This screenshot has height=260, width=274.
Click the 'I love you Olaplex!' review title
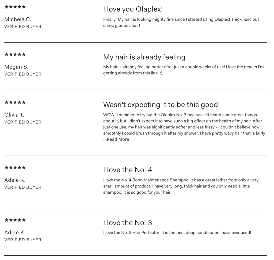click(x=133, y=9)
